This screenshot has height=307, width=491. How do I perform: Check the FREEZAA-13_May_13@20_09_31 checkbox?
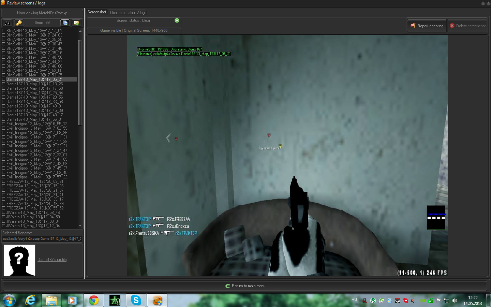[x=4, y=181]
